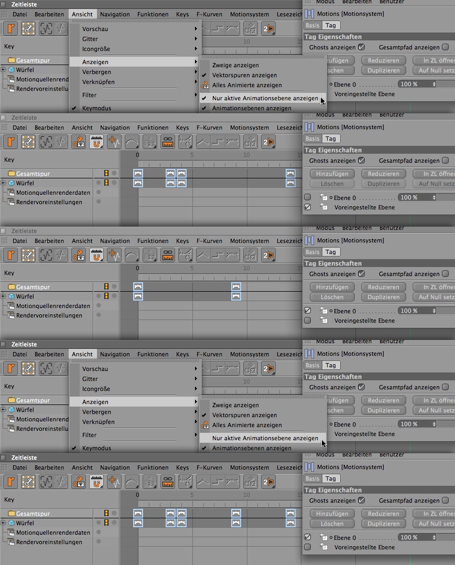This screenshot has width=455, height=565.
Task: Click the '2' sound icon in fifth panel
Action: 268,482
